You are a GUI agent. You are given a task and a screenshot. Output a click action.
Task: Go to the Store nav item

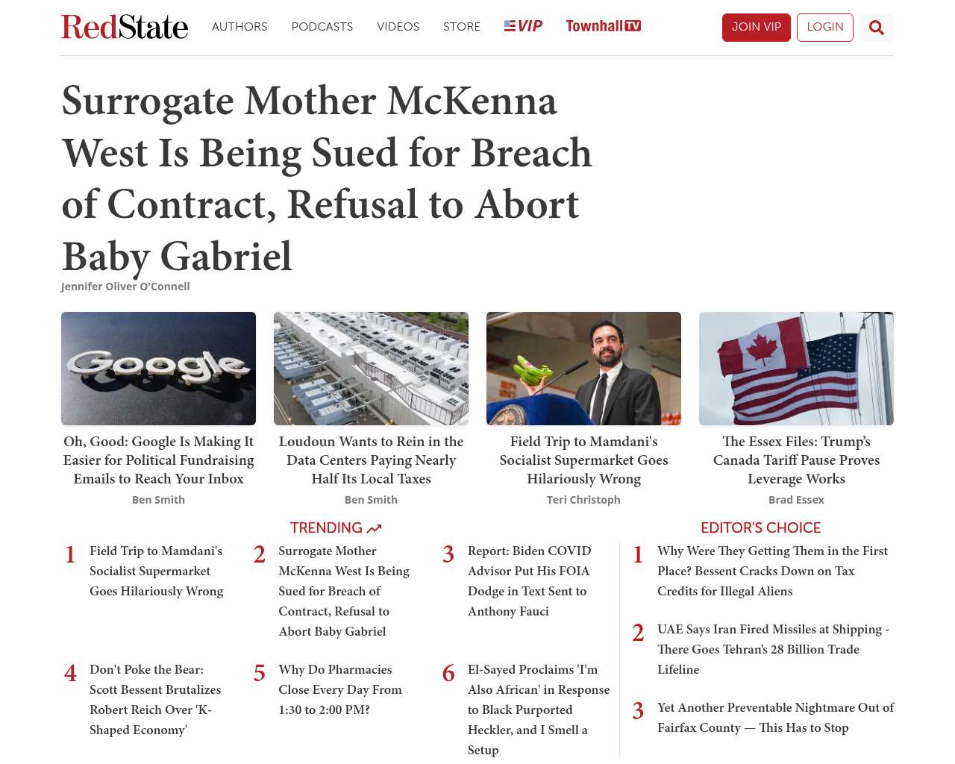(x=462, y=27)
